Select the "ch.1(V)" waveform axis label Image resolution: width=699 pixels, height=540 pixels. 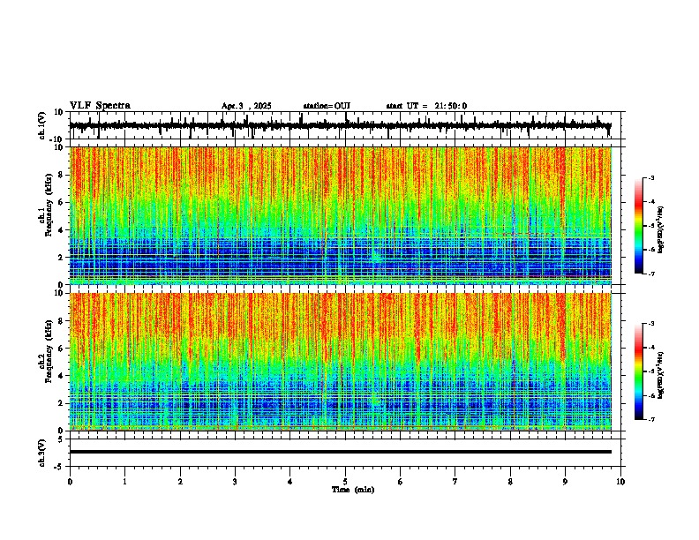(x=42, y=125)
